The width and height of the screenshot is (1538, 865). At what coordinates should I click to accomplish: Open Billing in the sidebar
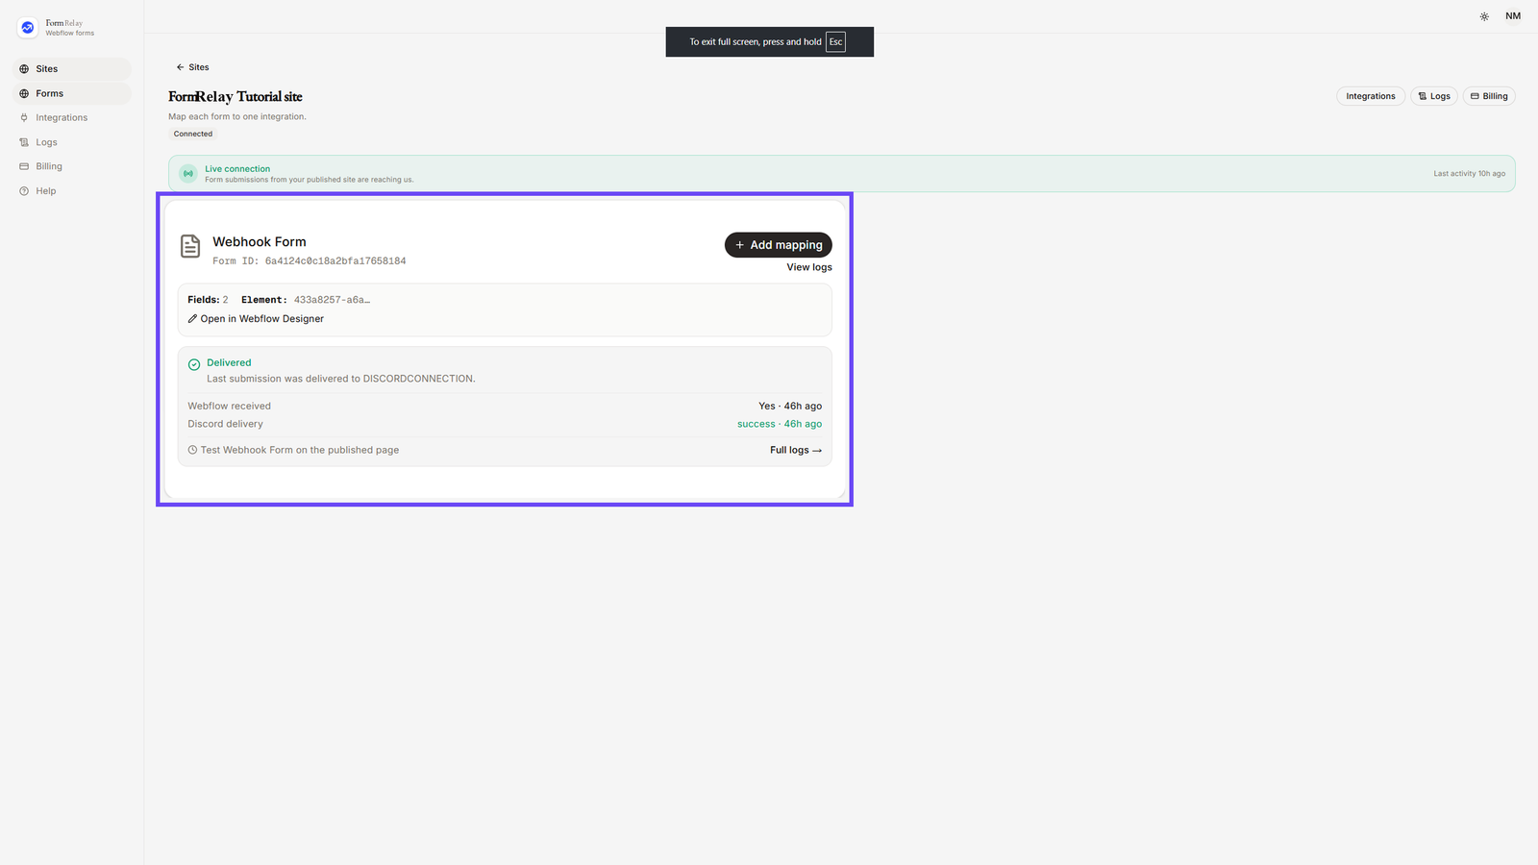72,166
